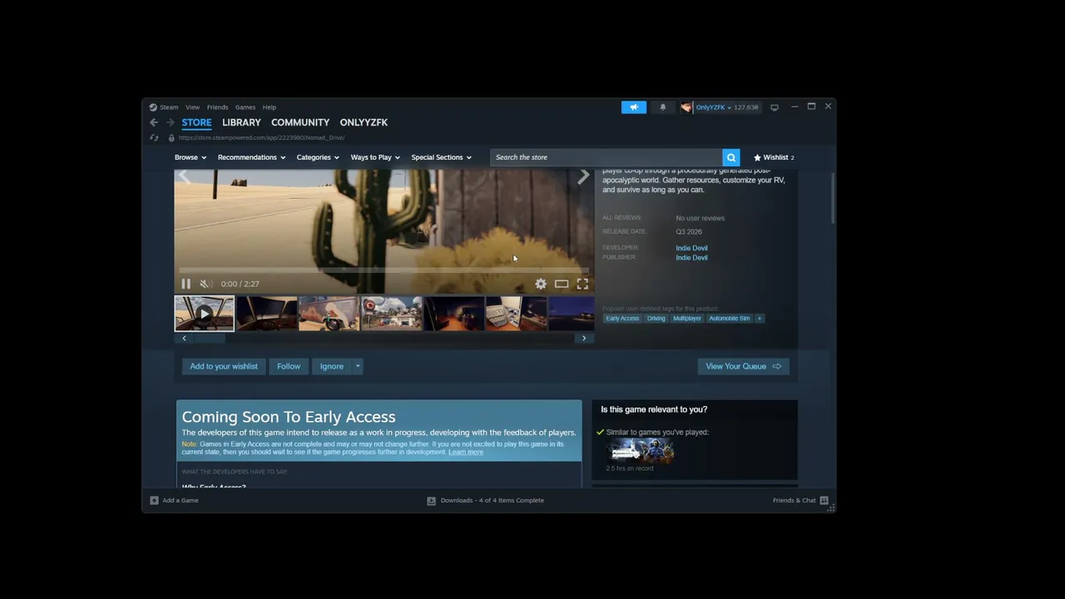1065x599 pixels.
Task: Click the Ignore button
Action: (x=332, y=366)
